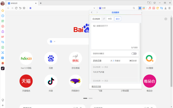Click the lightbulb icon at sidebar bottom
The height and width of the screenshot is (108, 173).
tap(3, 100)
